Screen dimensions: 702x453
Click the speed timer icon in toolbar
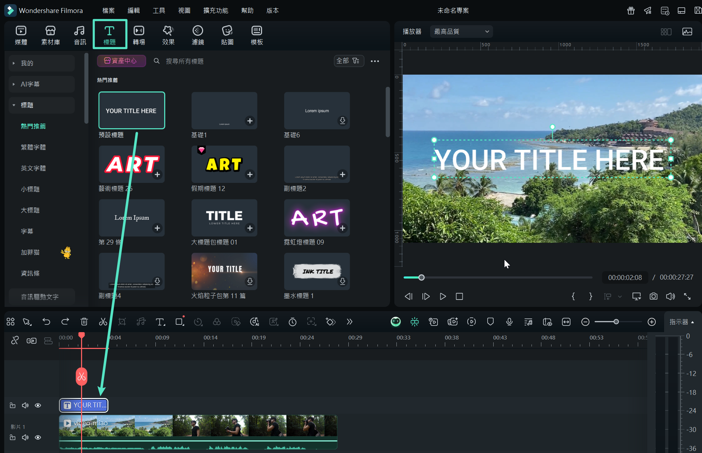pos(293,322)
